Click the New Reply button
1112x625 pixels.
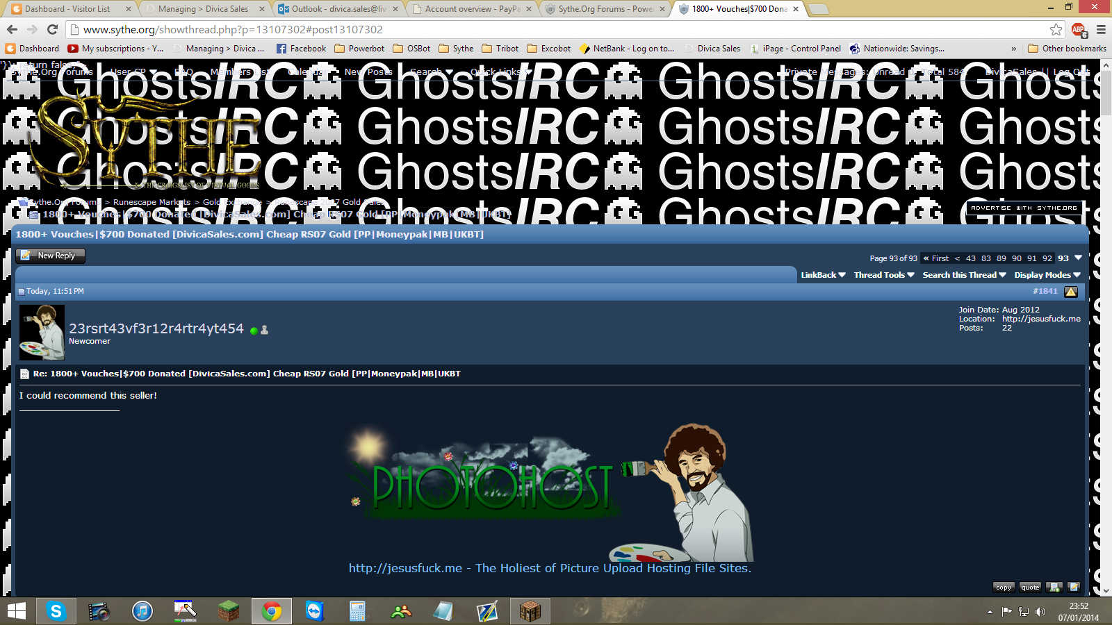coord(50,256)
